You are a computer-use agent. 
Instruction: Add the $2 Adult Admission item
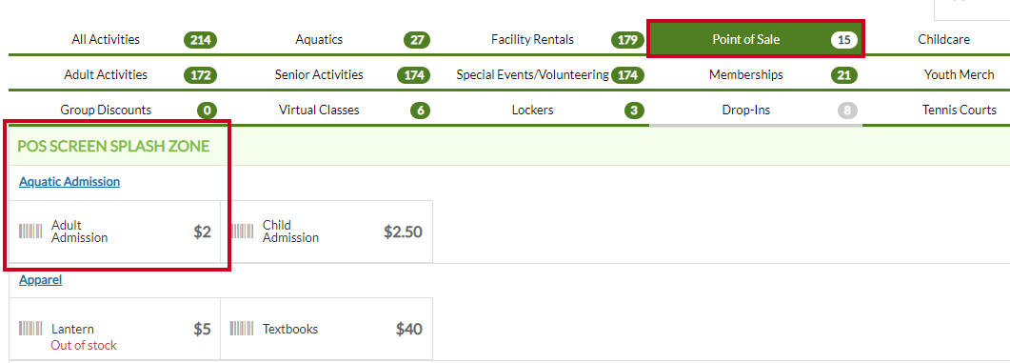(x=114, y=232)
